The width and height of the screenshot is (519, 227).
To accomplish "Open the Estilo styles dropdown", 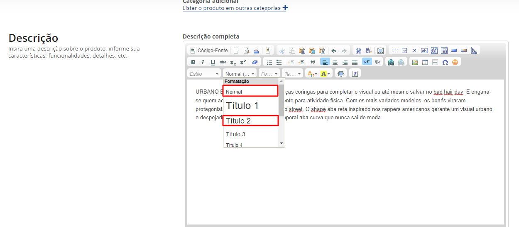I will pos(204,74).
